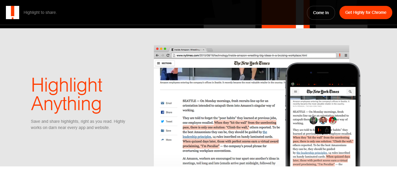397x182 pixels.
Task: Tap the small profile avatar atop the phone screen
Action: [293, 84]
